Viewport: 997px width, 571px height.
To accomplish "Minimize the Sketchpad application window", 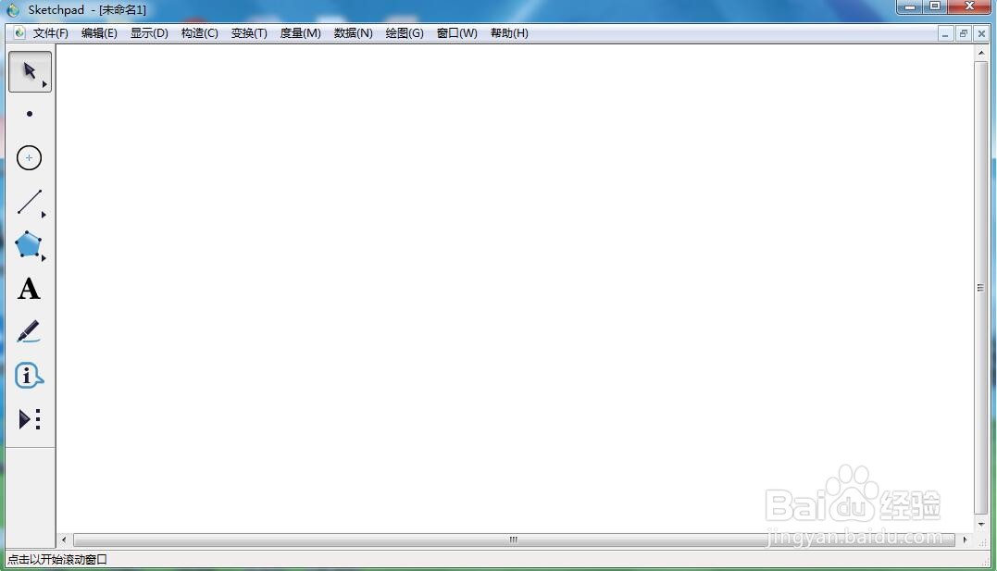I will pos(910,7).
